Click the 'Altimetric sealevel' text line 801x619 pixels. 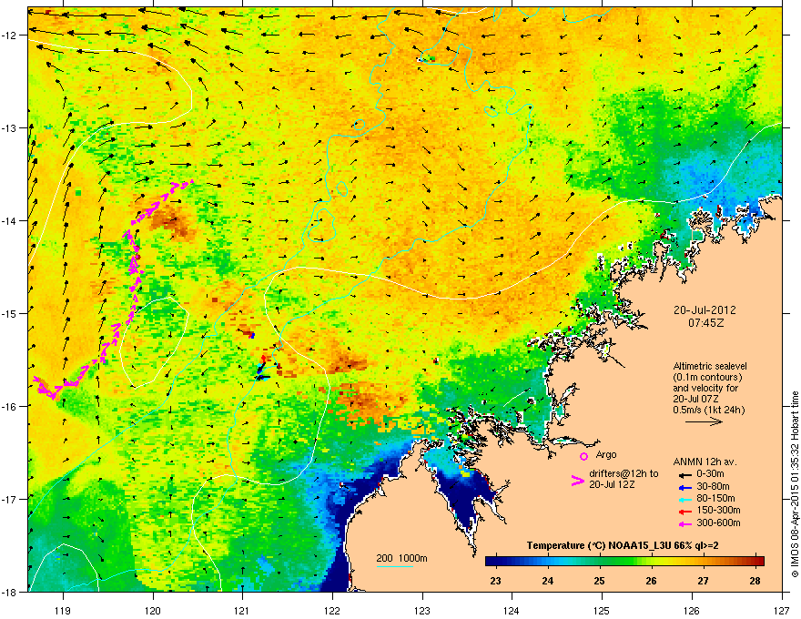pyautogui.click(x=710, y=366)
